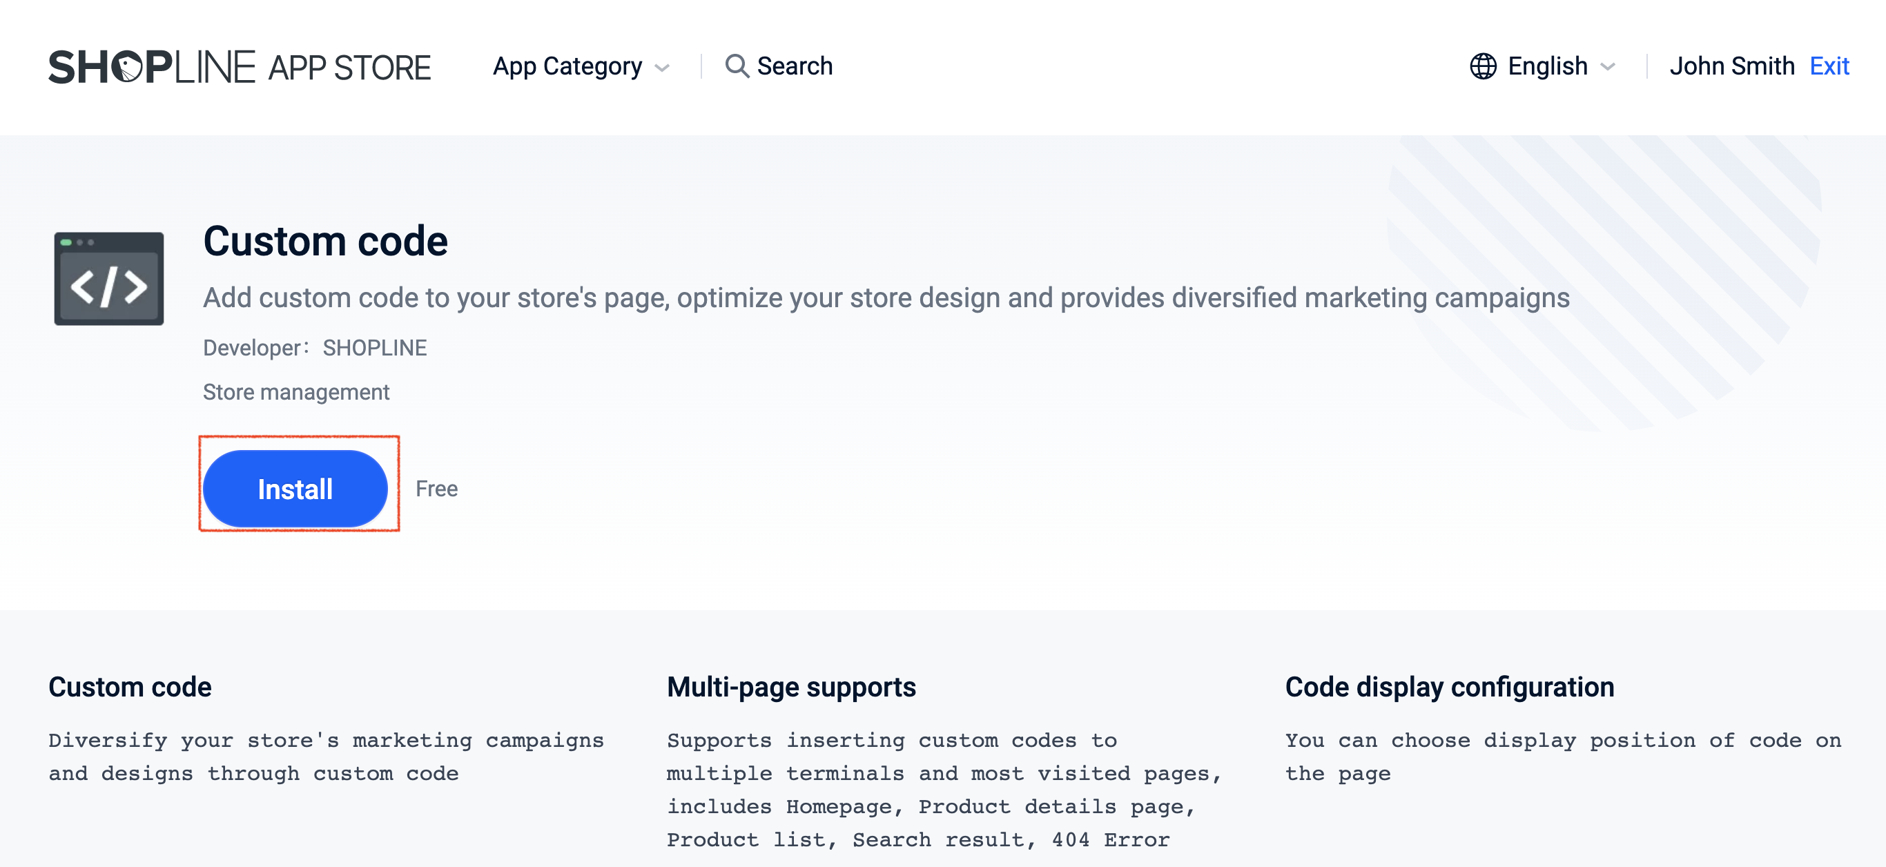Click the magnifying glass search icon
The width and height of the screenshot is (1886, 867).
point(737,66)
